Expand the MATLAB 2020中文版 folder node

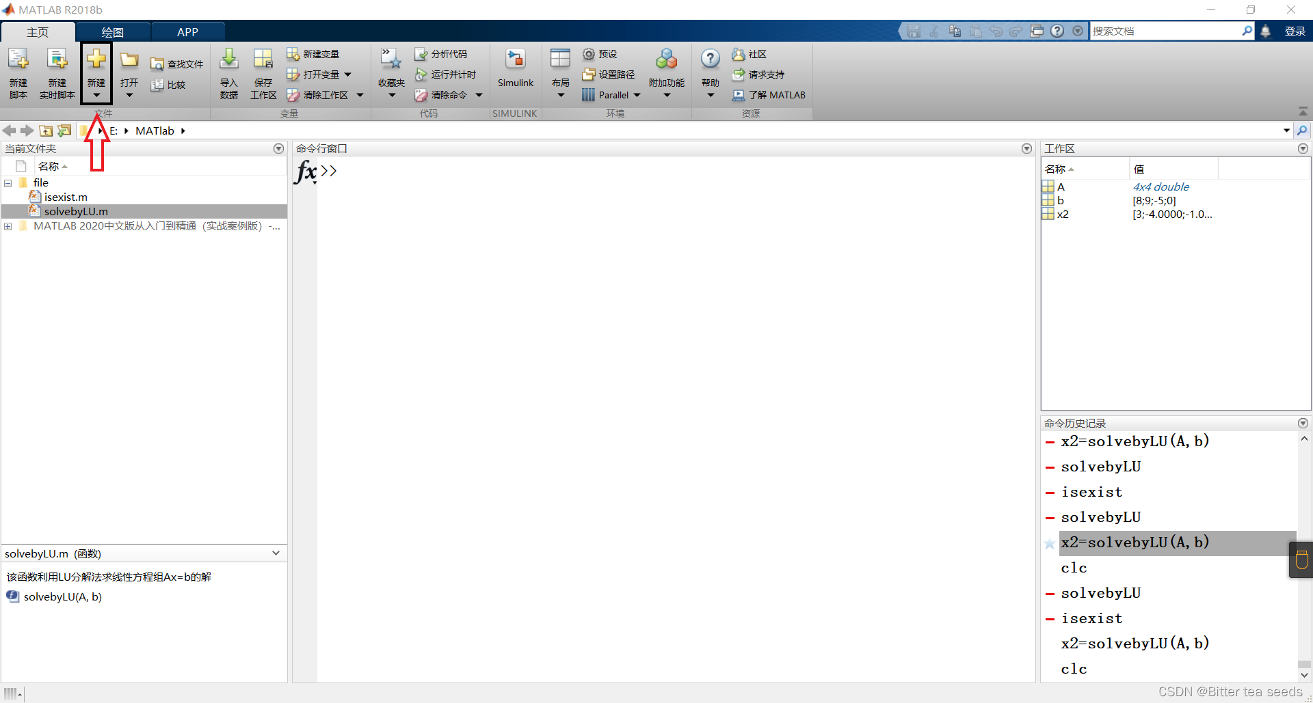click(8, 226)
